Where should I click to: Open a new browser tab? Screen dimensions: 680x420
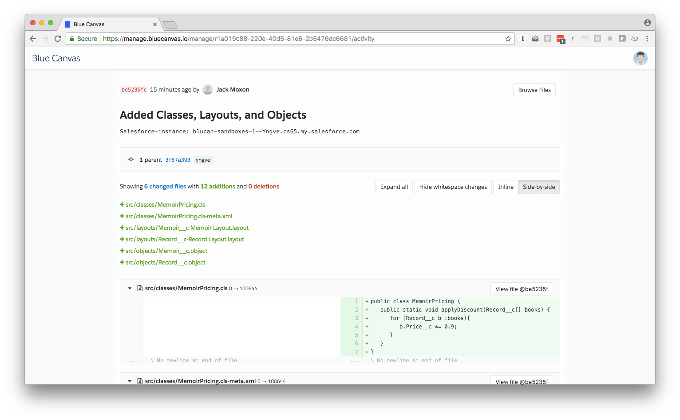pos(170,25)
